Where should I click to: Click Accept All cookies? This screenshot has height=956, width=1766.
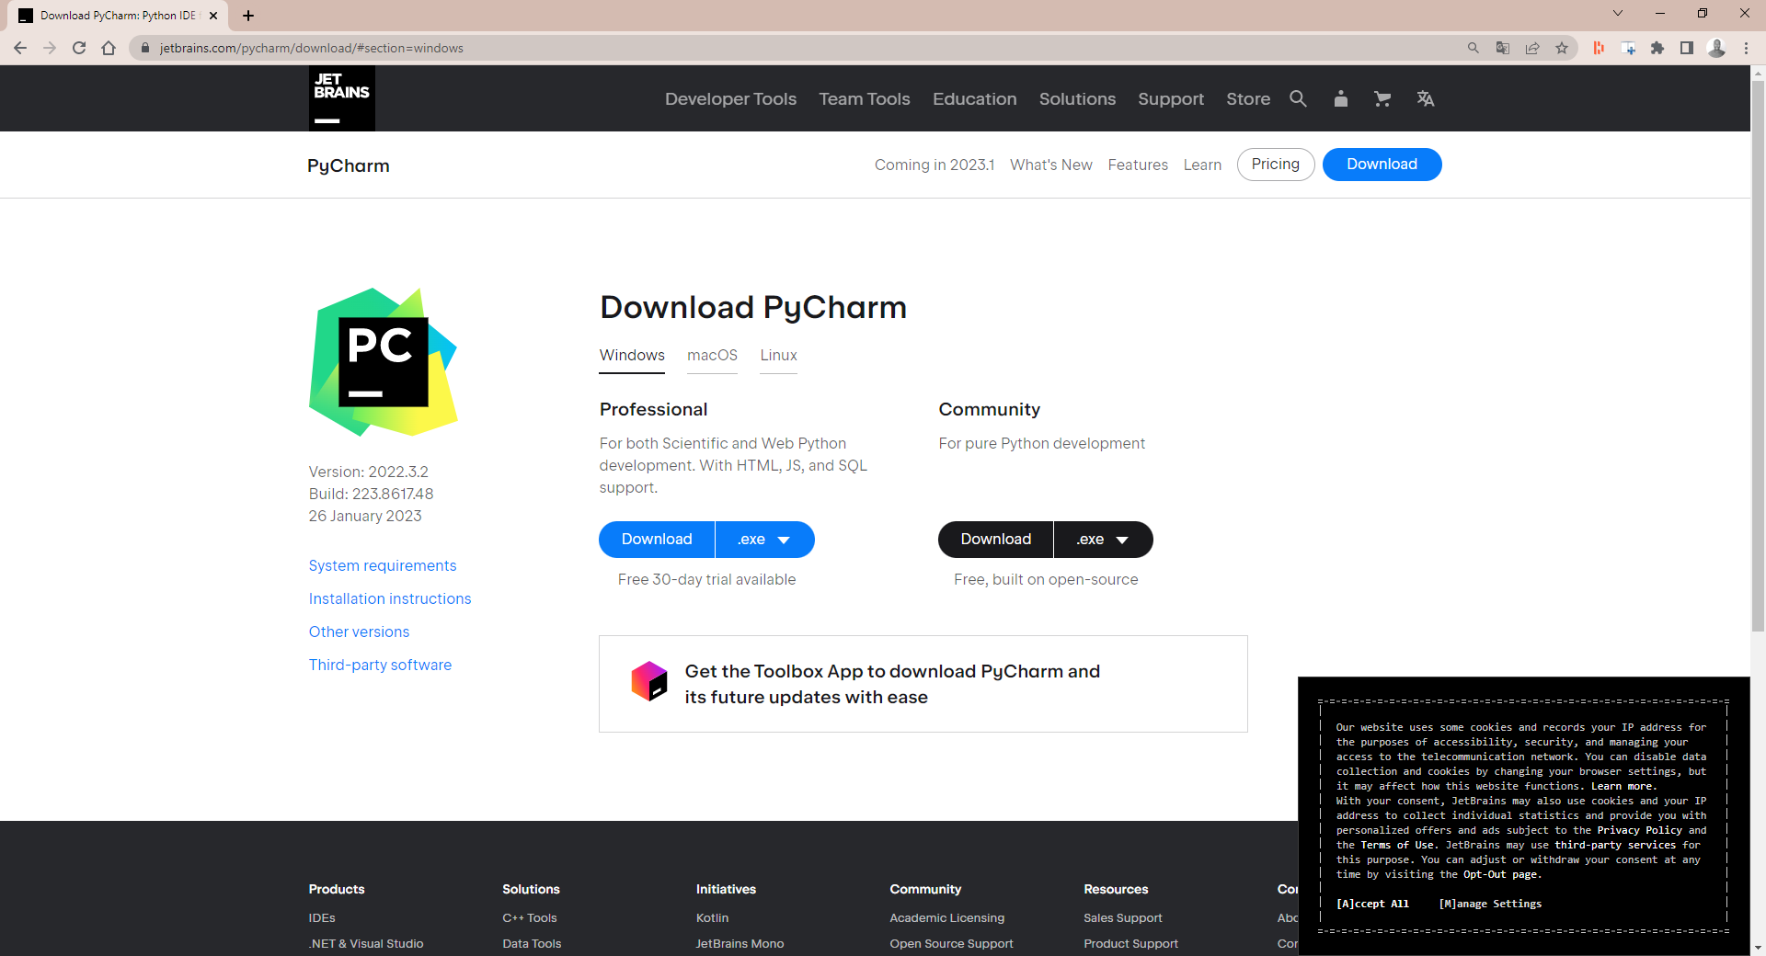coord(1372,904)
